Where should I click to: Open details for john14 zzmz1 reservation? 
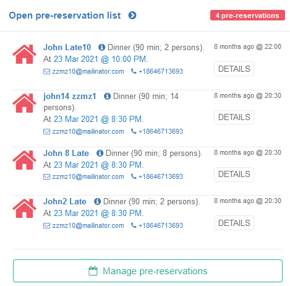coord(234,117)
